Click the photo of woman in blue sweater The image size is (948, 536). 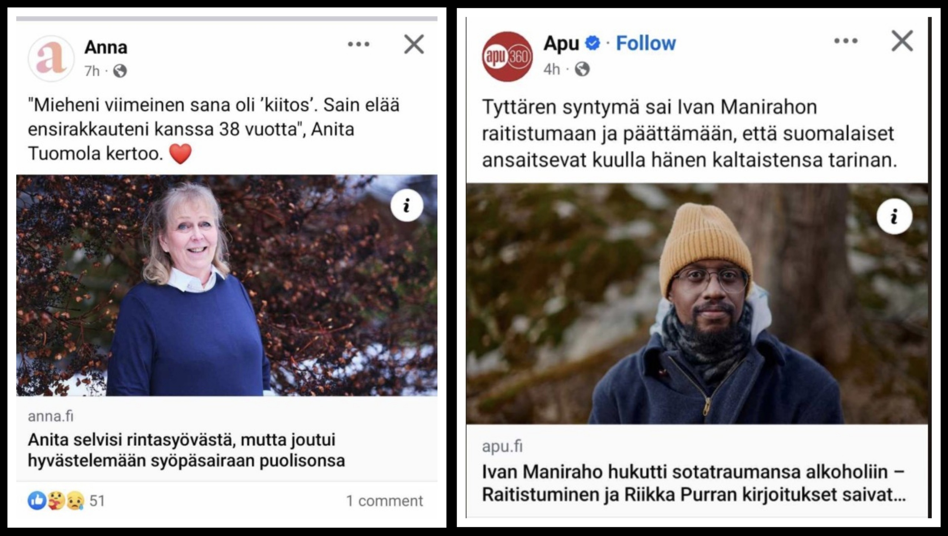pyautogui.click(x=227, y=285)
